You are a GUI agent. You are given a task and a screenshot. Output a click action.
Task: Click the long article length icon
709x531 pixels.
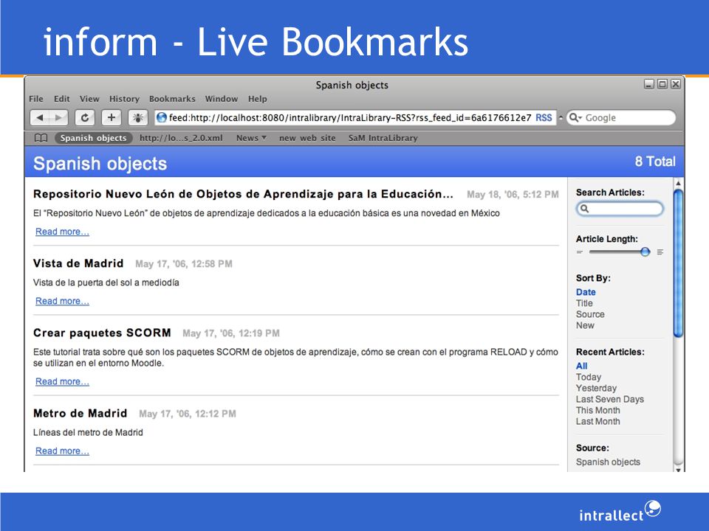pos(660,252)
